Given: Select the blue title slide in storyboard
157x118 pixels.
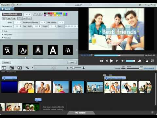Looking at the screenshot, I should 9,87.
